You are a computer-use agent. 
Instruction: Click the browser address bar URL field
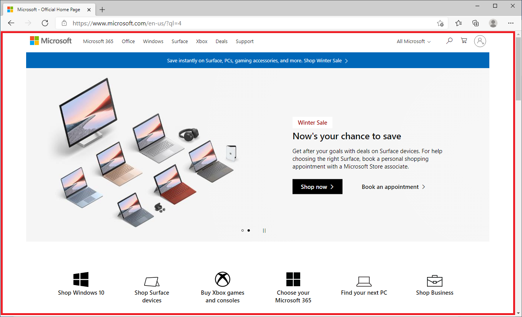point(252,23)
